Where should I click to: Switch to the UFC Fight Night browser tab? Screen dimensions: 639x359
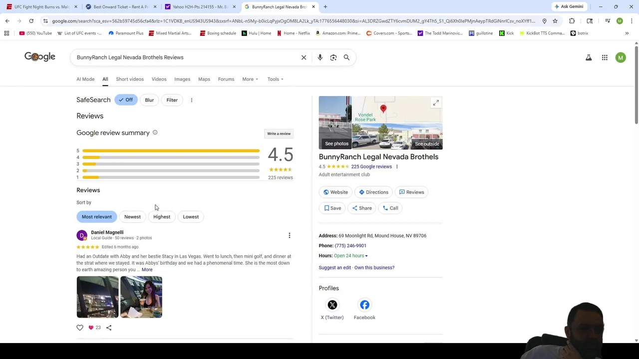41,7
